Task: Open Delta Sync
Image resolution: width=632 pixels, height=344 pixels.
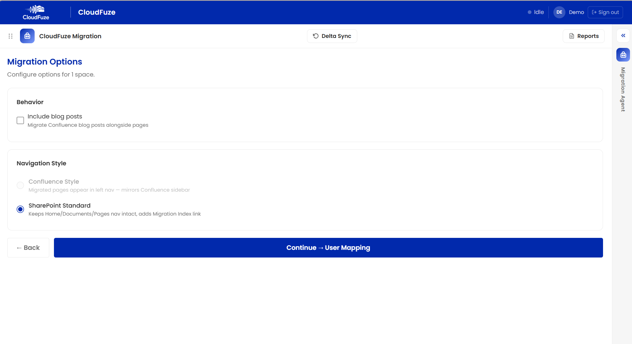Action: click(x=332, y=36)
